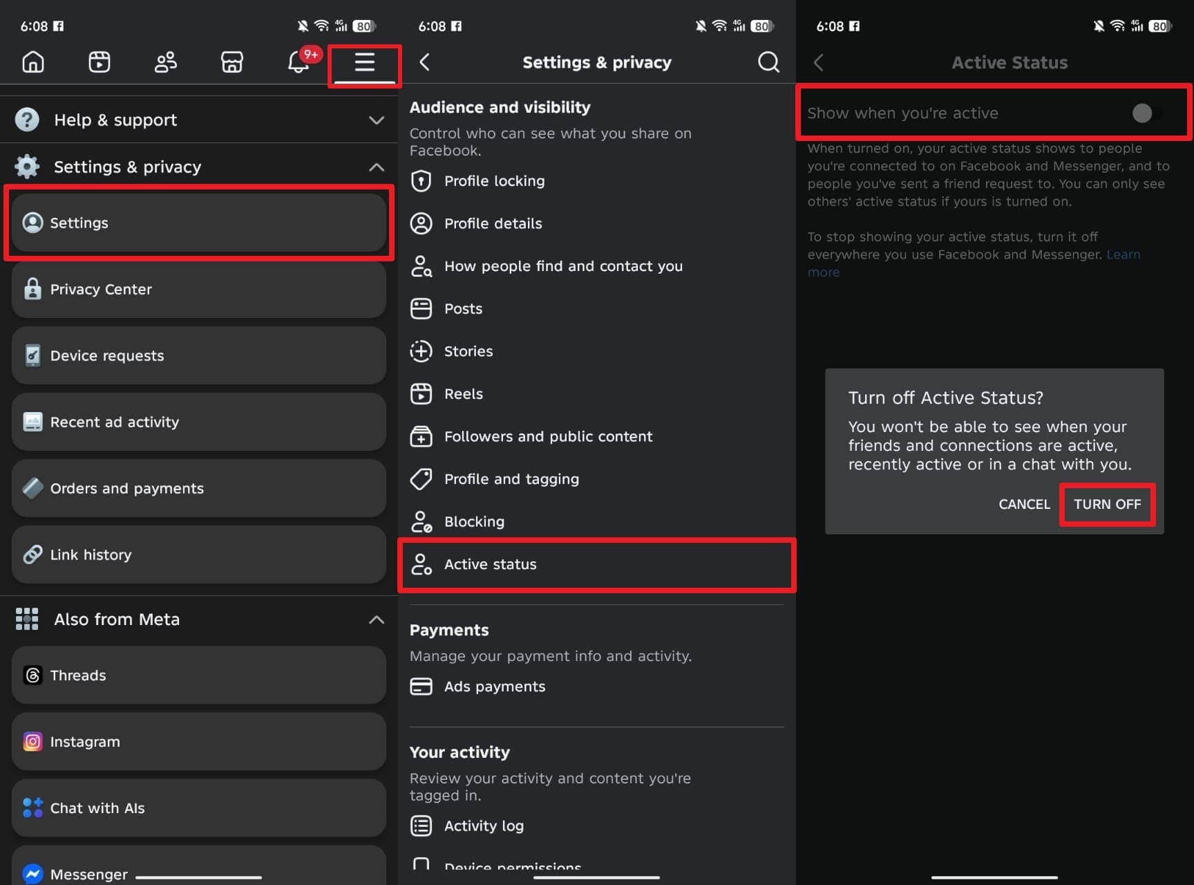Tap the back arrow on Active Status
1194x885 pixels.
[x=819, y=62]
